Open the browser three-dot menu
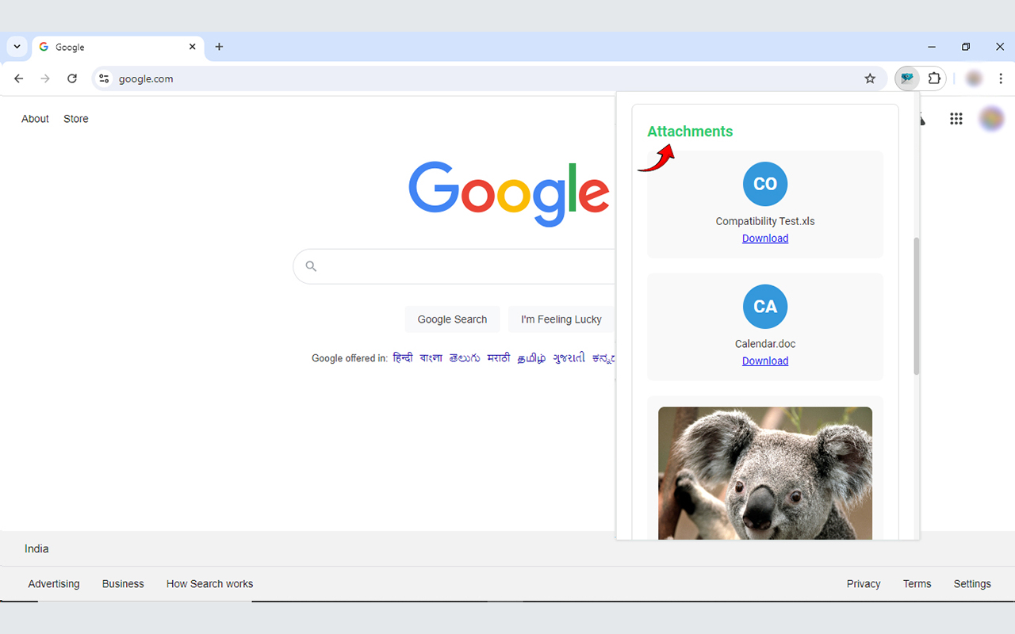 1001,78
